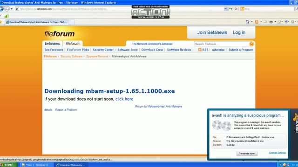
Task: Open the Tools gear toolbar icon
Action: coord(293,22)
